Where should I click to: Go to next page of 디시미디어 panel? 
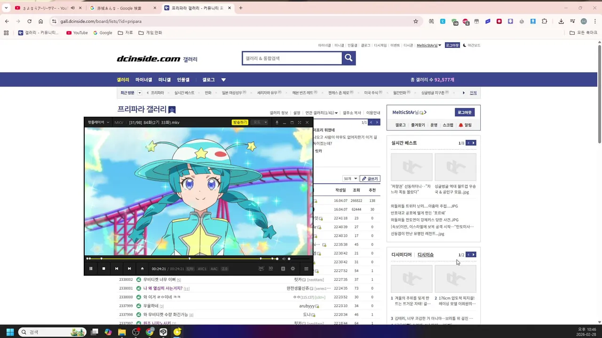474,255
